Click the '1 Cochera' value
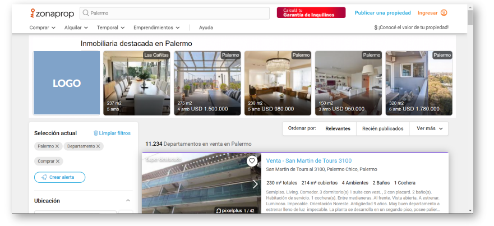The image size is (494, 226). [405, 183]
